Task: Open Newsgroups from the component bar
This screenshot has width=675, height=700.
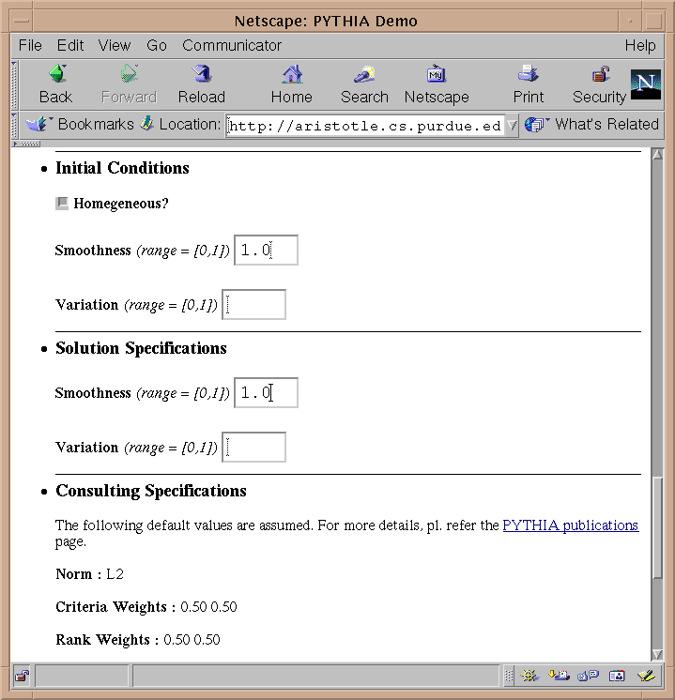Action: tap(588, 676)
